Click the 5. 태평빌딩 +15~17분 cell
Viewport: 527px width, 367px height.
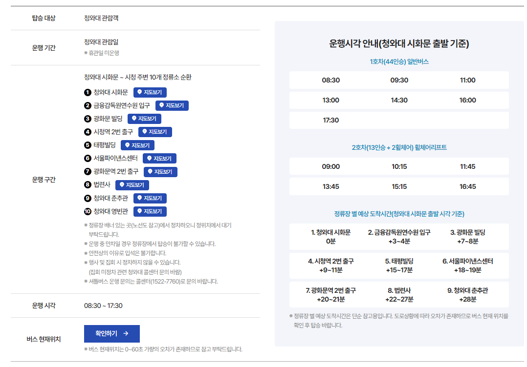coord(399,265)
